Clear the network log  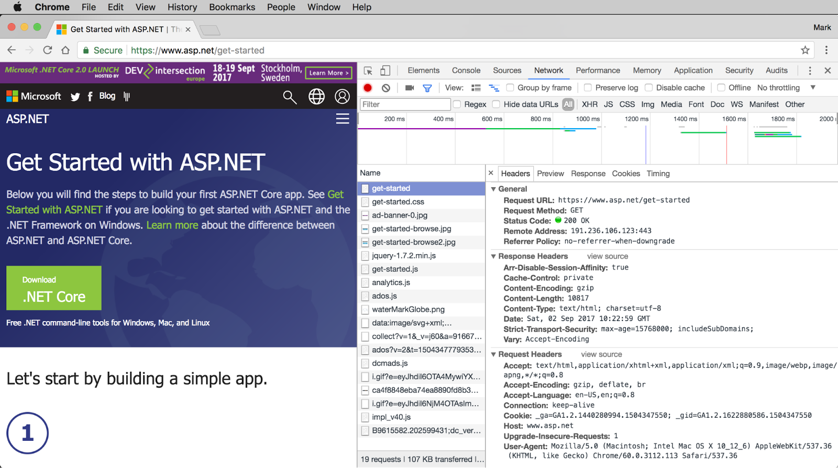point(386,88)
